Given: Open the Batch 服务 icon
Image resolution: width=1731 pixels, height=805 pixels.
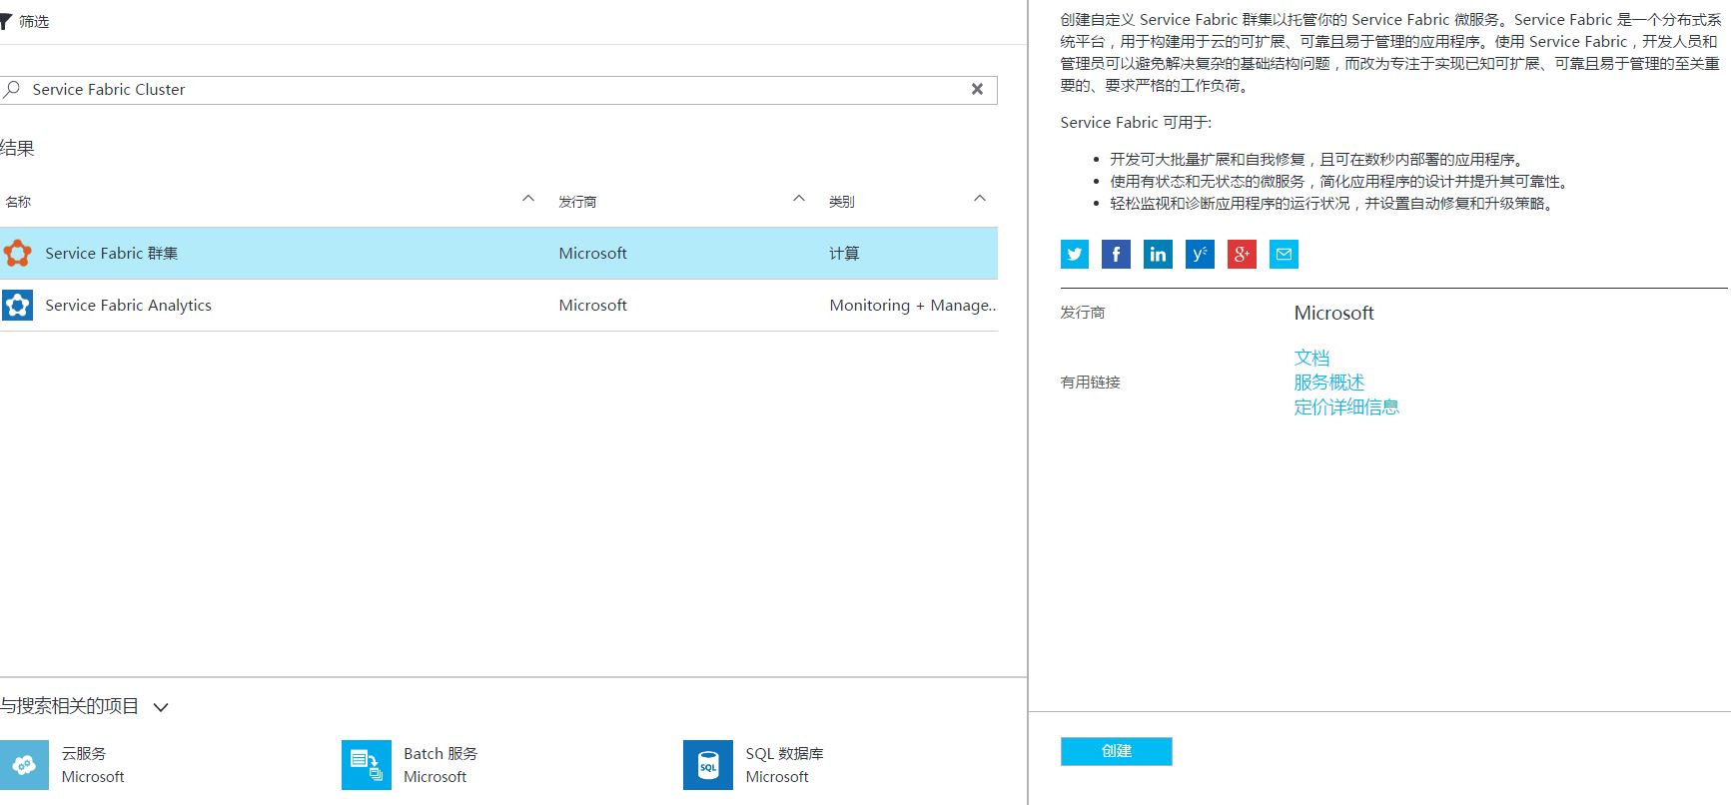Looking at the screenshot, I should coord(367,765).
